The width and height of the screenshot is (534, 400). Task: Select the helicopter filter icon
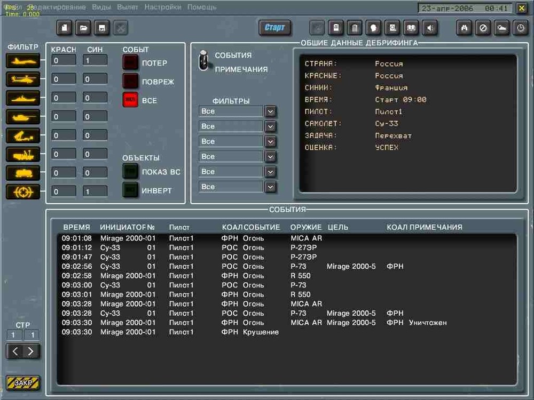click(x=23, y=79)
